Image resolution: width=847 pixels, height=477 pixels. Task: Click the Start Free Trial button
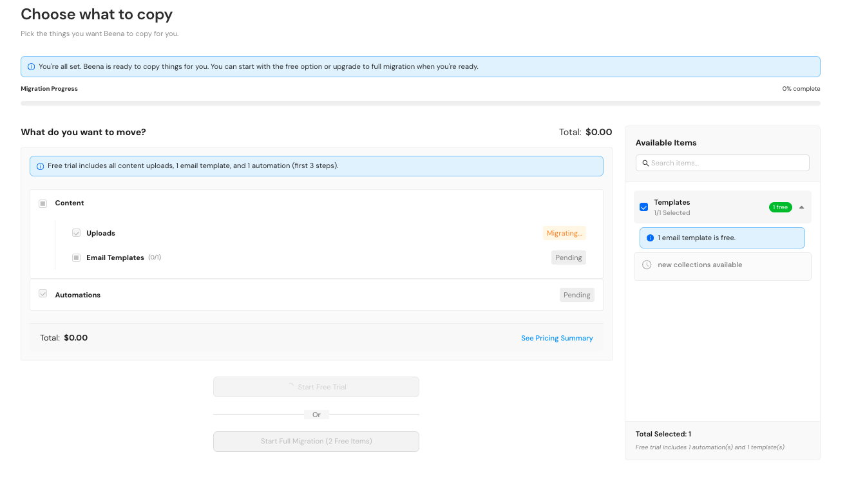(x=316, y=386)
